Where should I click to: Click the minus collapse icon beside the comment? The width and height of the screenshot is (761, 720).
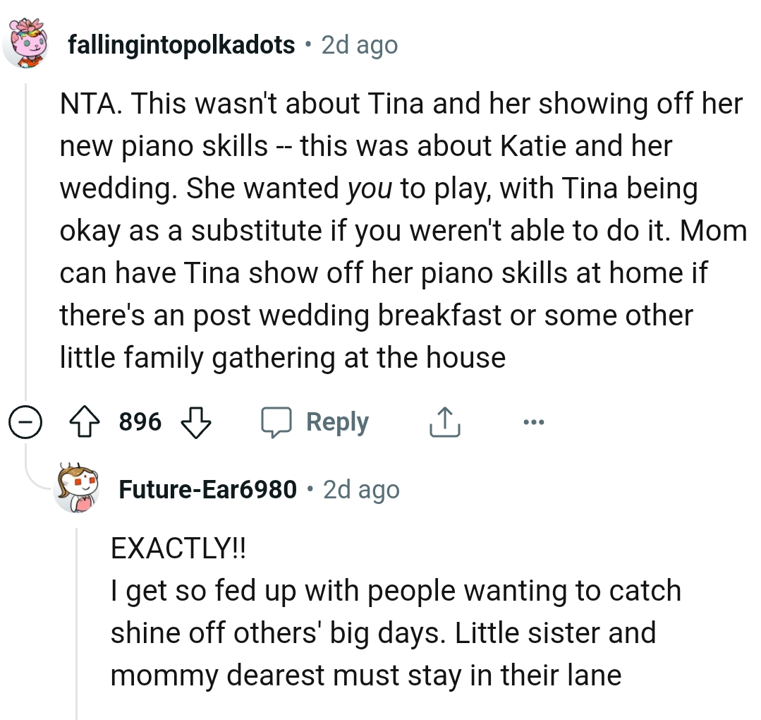[25, 421]
